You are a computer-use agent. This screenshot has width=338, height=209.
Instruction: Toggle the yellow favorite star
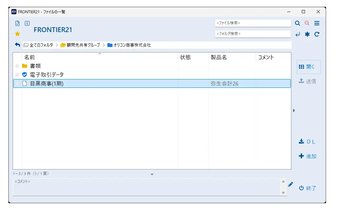click(17, 34)
